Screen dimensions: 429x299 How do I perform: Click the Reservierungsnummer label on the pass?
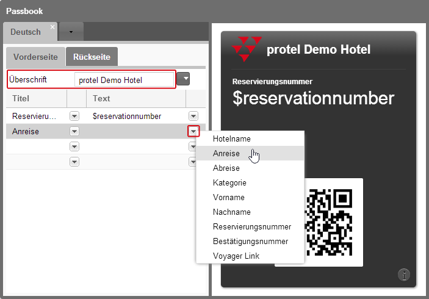point(272,82)
